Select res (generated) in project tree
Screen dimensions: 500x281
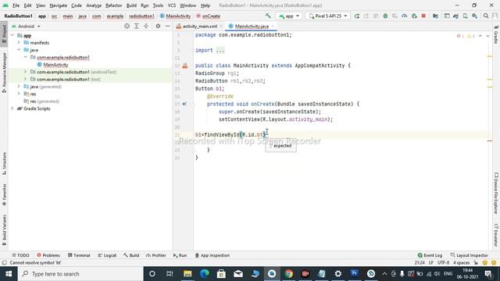click(x=45, y=101)
